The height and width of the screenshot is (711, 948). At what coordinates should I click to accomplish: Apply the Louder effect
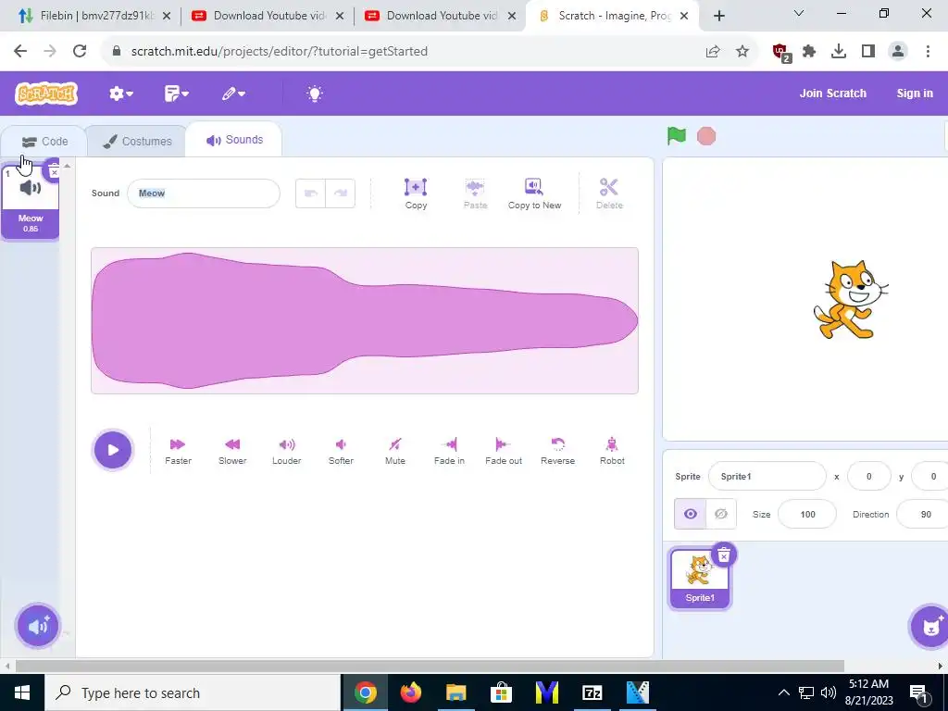(287, 451)
